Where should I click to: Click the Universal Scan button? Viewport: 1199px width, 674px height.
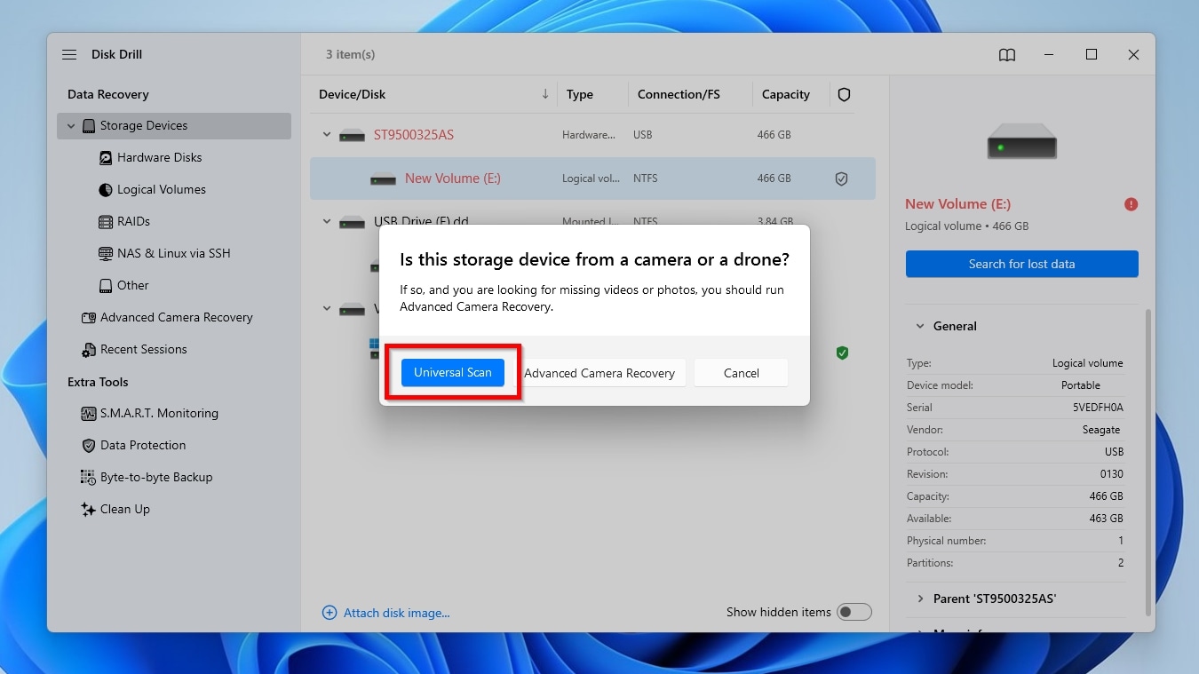[x=452, y=372]
